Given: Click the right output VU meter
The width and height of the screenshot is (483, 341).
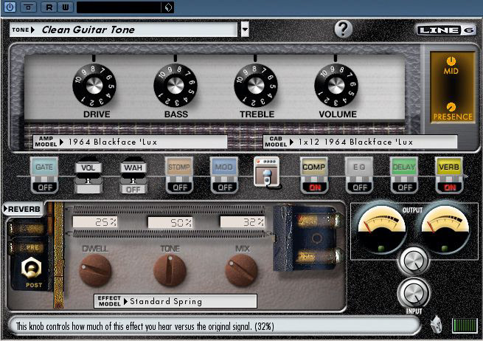Looking at the screenshot, I should coord(445,229).
